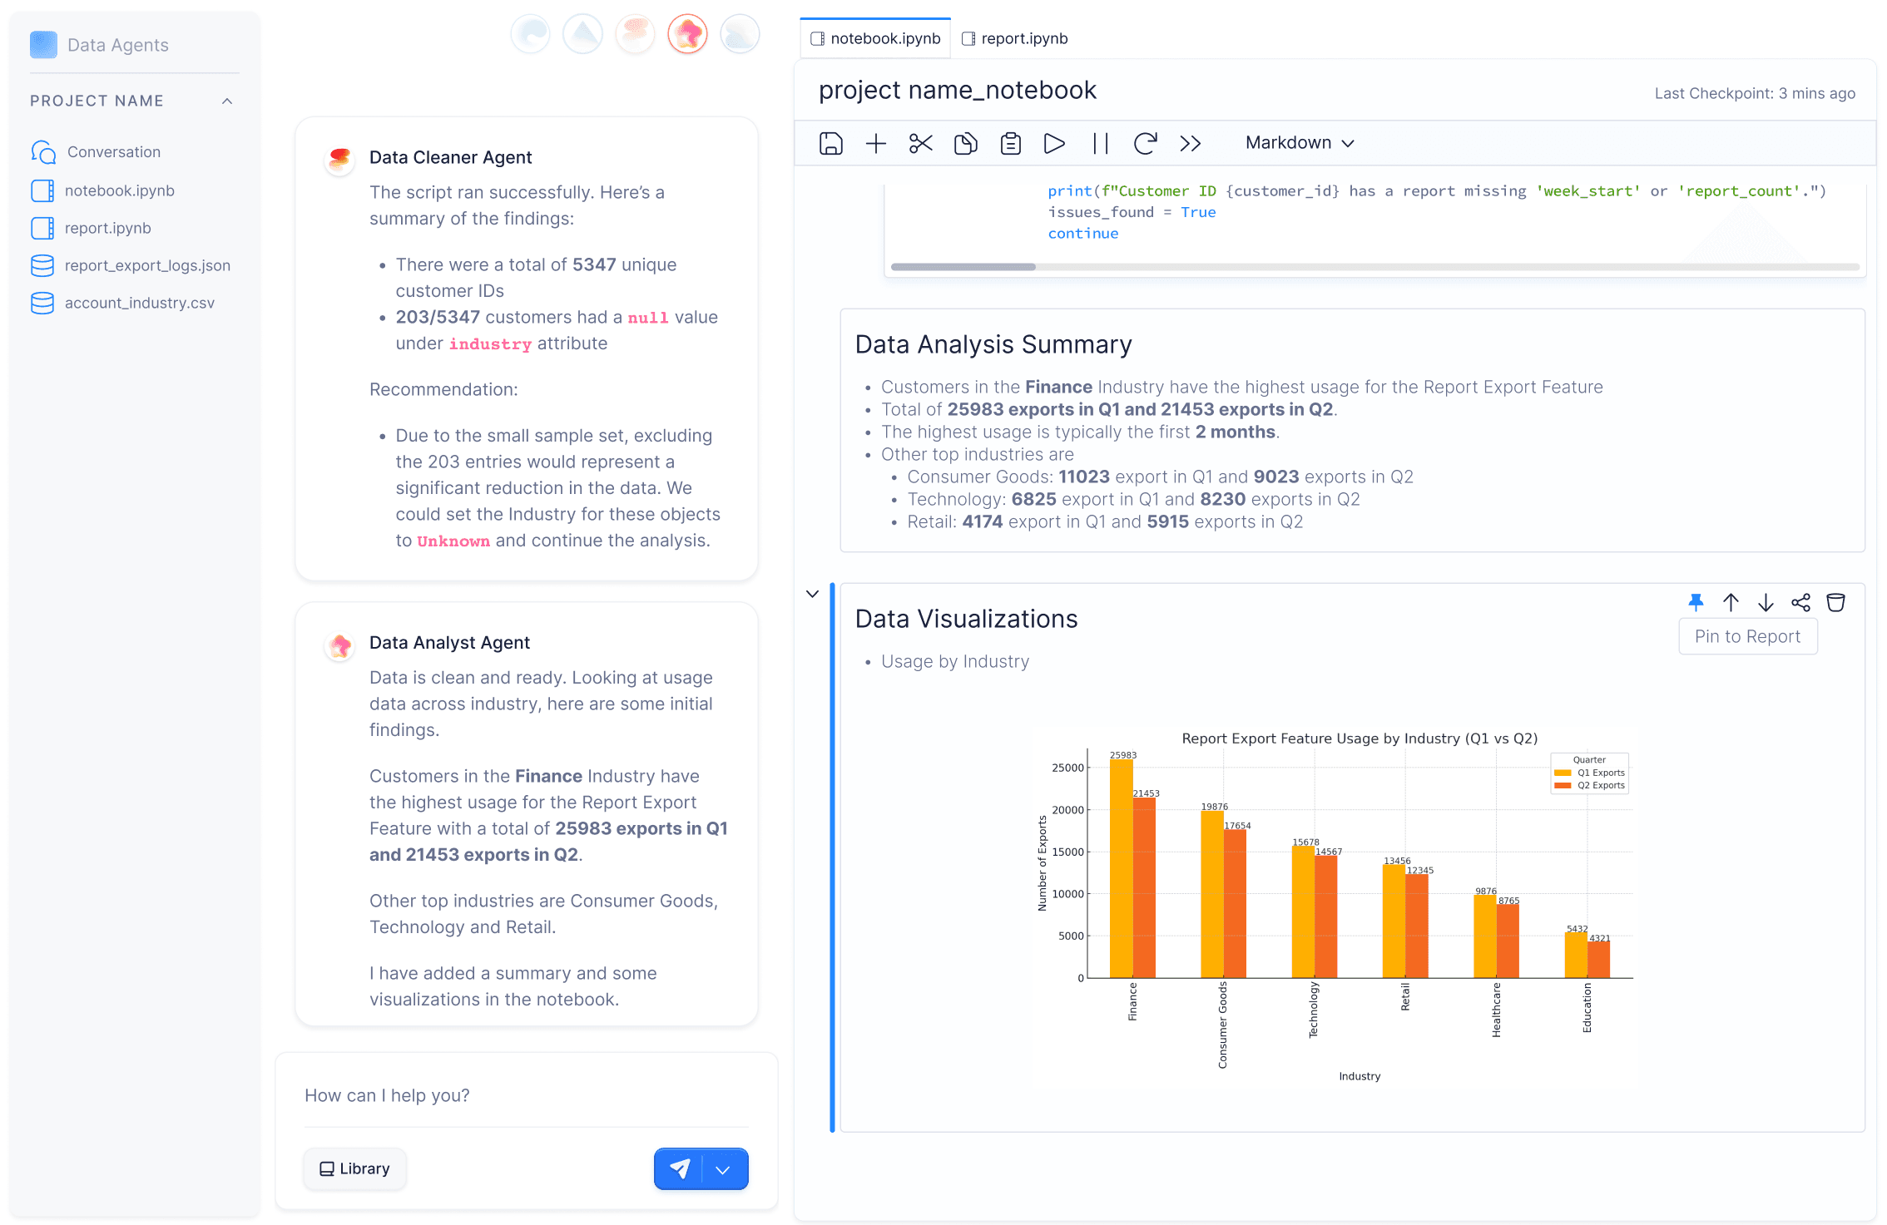Interrupt the kernel with pause icon
Screen dimensions: 1887x1225
coord(1101,143)
